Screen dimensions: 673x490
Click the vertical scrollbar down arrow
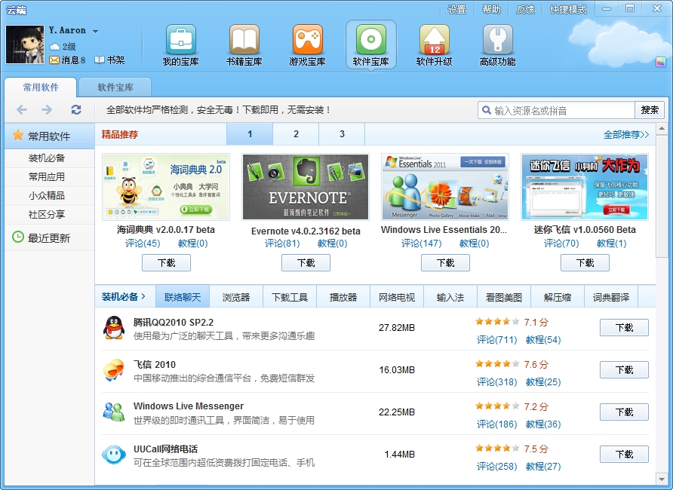[662, 479]
